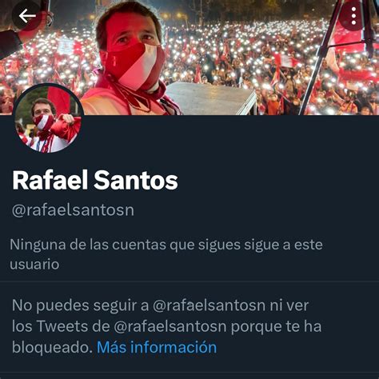Open the @rafaelsantosn mention after 'los Tweets de'

click(x=170, y=326)
